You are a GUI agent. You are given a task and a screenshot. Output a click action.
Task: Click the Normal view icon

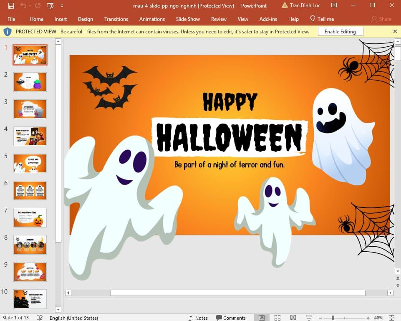click(x=262, y=318)
